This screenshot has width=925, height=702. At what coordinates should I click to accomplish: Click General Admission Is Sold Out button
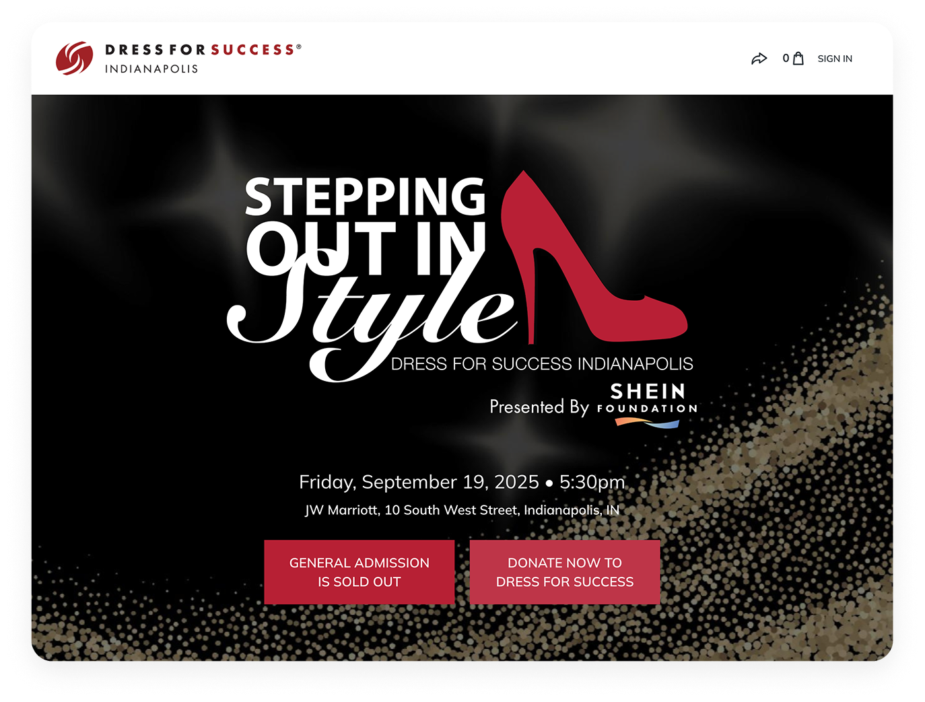pyautogui.click(x=359, y=572)
